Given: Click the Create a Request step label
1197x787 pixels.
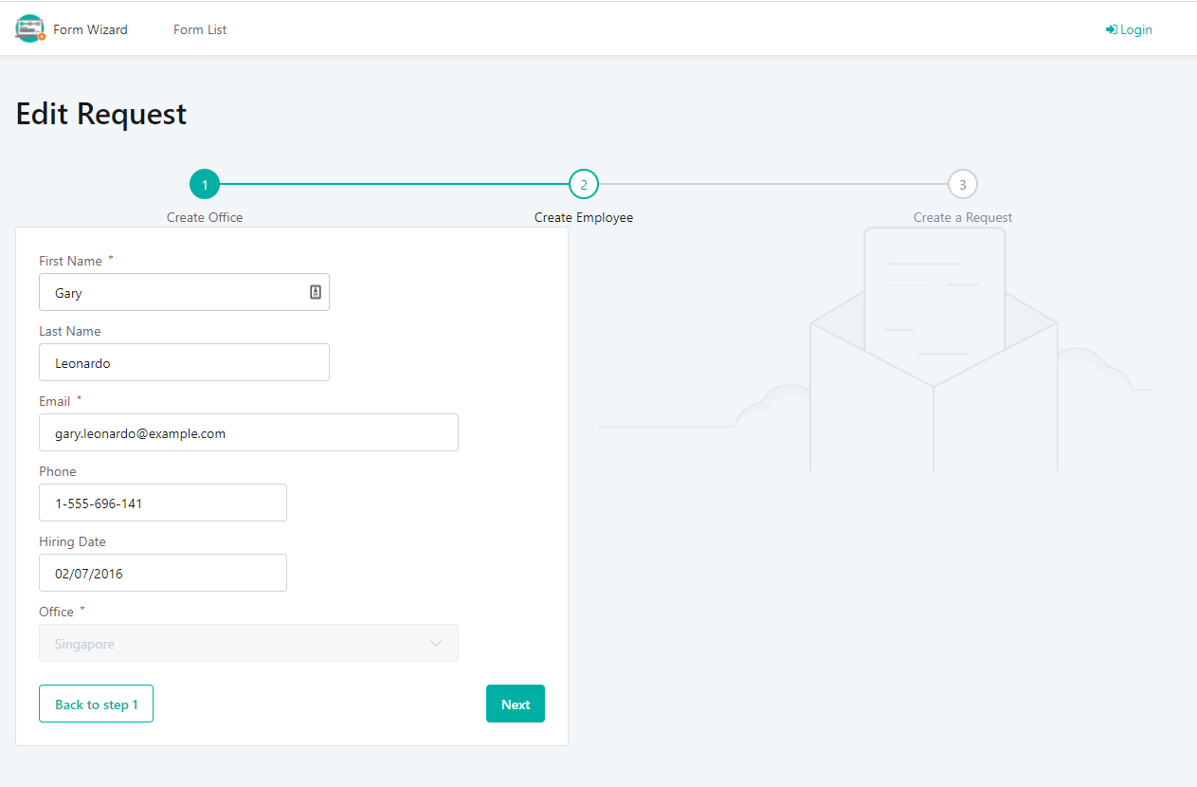Looking at the screenshot, I should coord(962,217).
